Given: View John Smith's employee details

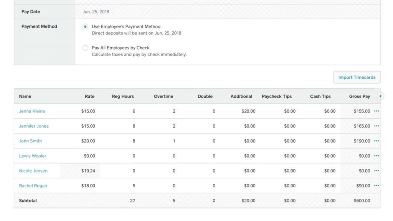Looking at the screenshot, I should pyautogui.click(x=30, y=141).
